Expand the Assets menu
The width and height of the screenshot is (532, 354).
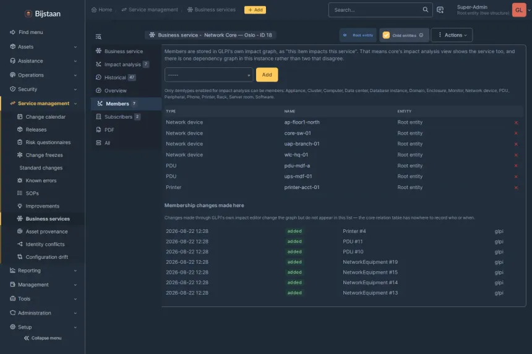43,47
